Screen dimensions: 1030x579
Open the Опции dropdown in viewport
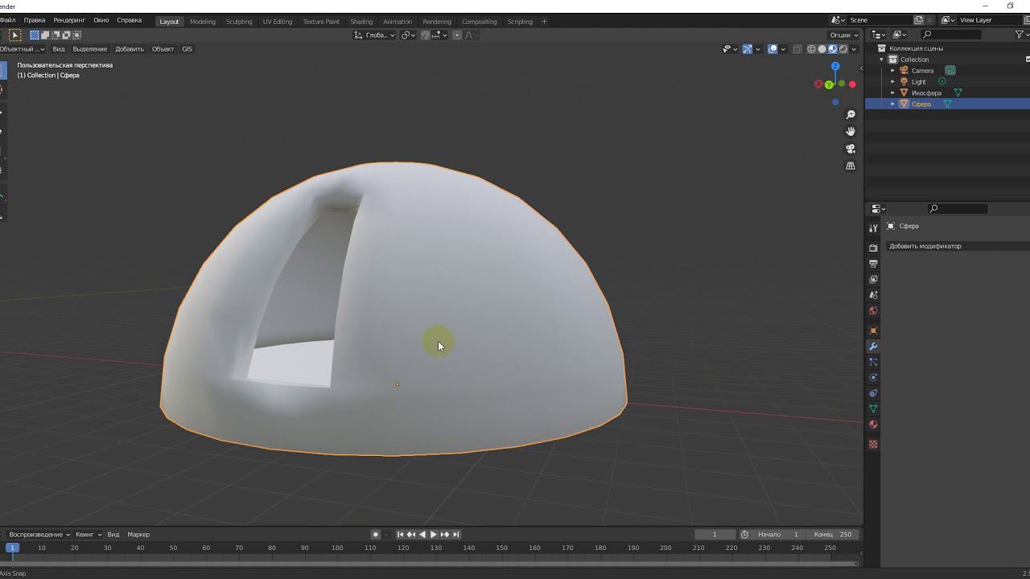click(843, 35)
